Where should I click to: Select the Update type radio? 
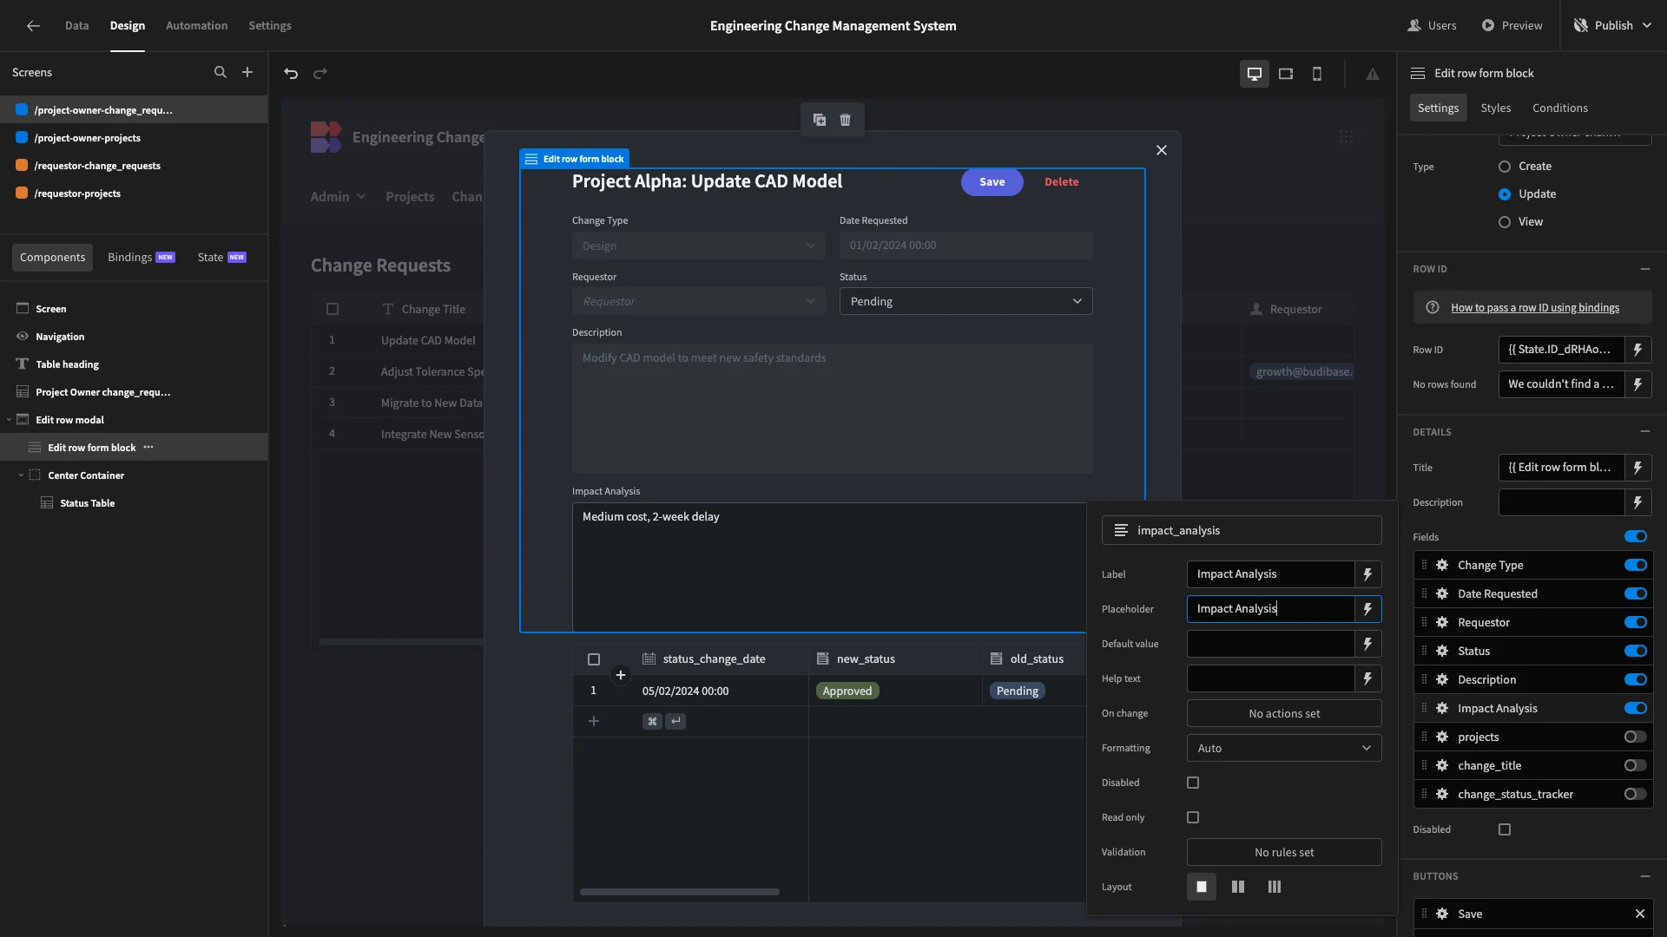(x=1505, y=194)
